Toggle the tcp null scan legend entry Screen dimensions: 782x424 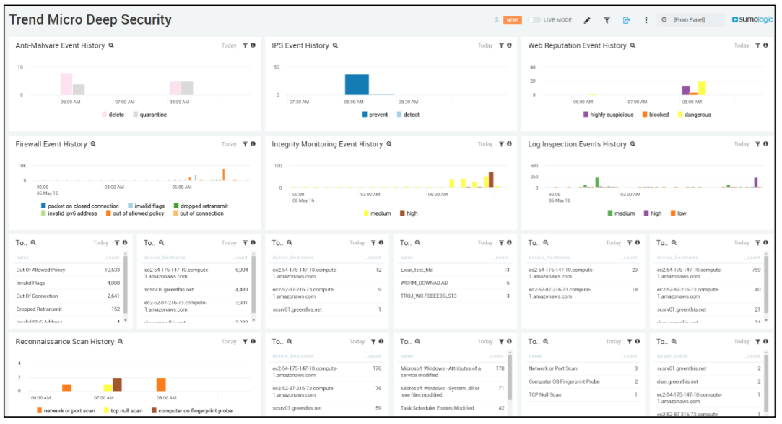click(x=123, y=411)
